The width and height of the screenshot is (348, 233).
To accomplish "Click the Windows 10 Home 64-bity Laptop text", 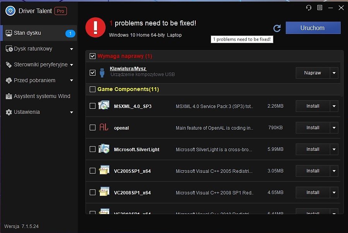I will (145, 35).
